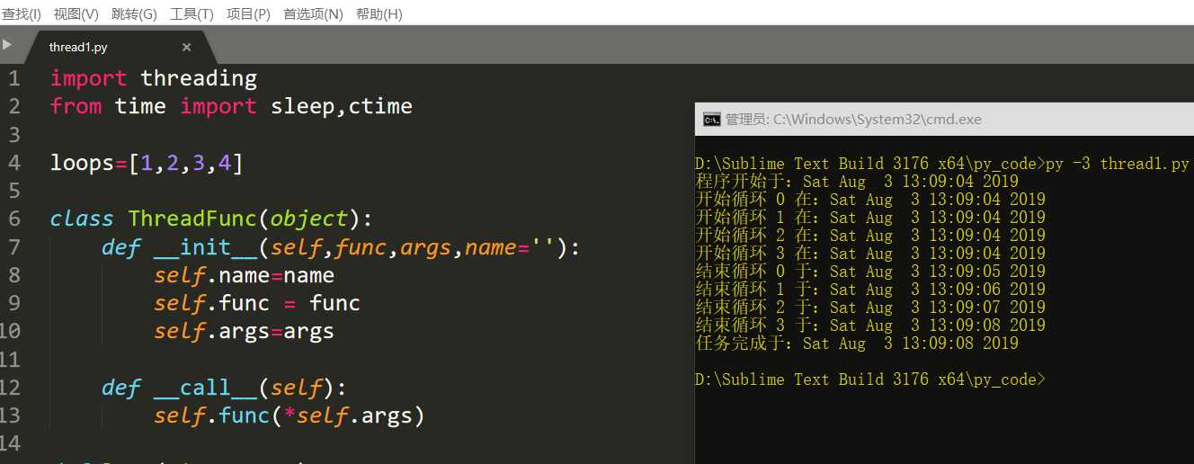Open the 帮助(H) menu
1194x464 pixels.
point(379,13)
